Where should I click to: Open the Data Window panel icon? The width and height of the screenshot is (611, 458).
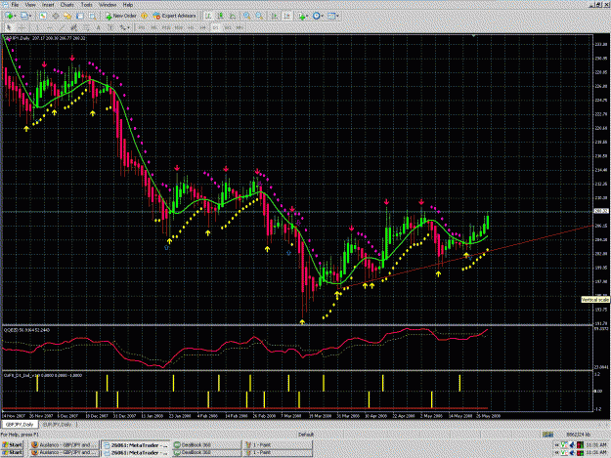click(x=56, y=16)
